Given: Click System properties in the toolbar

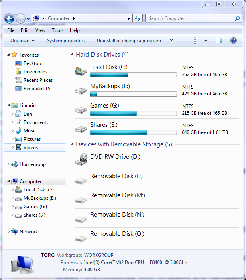Looking at the screenshot, I should point(66,41).
